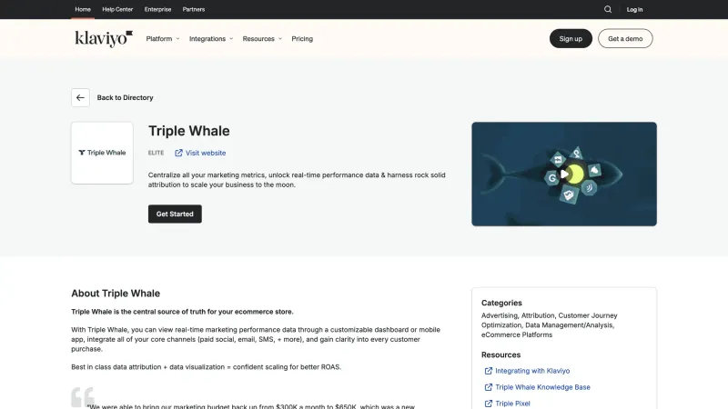Open the search icon in top bar
Screen dimensions: 728x409
[x=607, y=9]
